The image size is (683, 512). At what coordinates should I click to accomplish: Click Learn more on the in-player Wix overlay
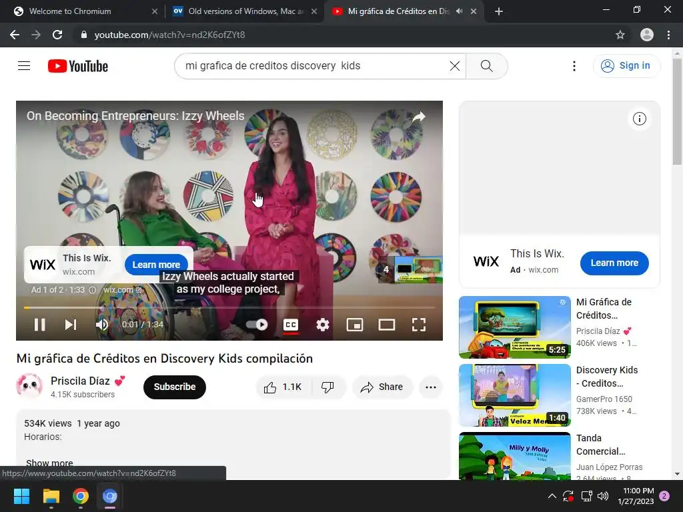156,265
